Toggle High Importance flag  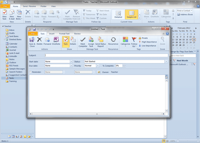[x=148, y=42]
